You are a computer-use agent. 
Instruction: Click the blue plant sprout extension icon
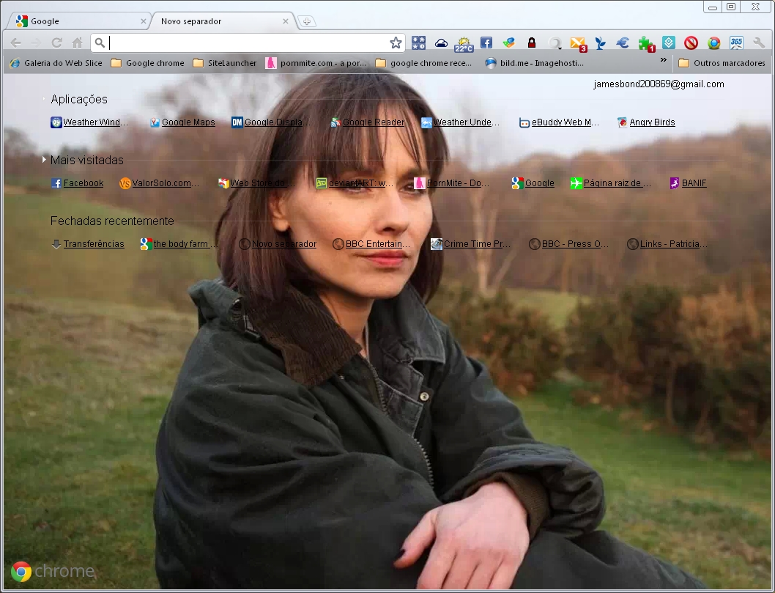[600, 43]
